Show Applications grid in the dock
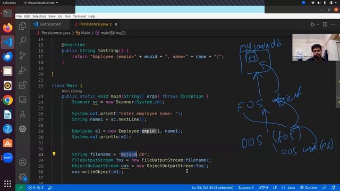 point(7,184)
